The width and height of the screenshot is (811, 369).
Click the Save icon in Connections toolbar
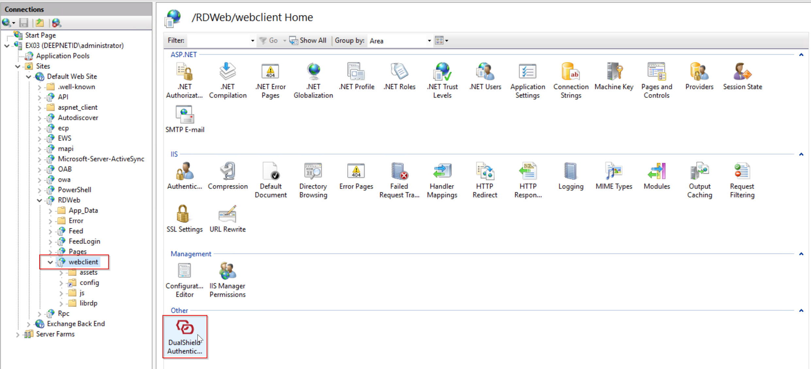[24, 23]
